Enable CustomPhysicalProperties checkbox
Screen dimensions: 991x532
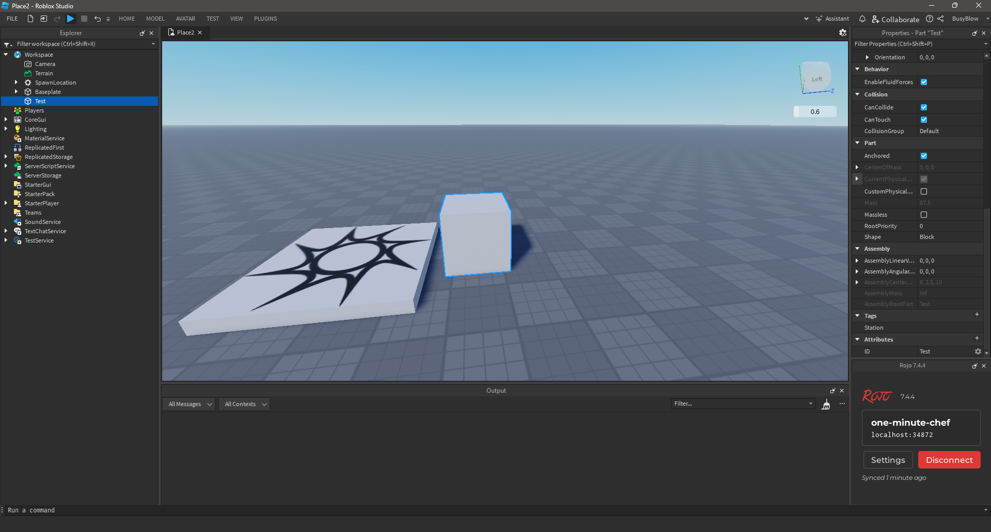point(924,191)
